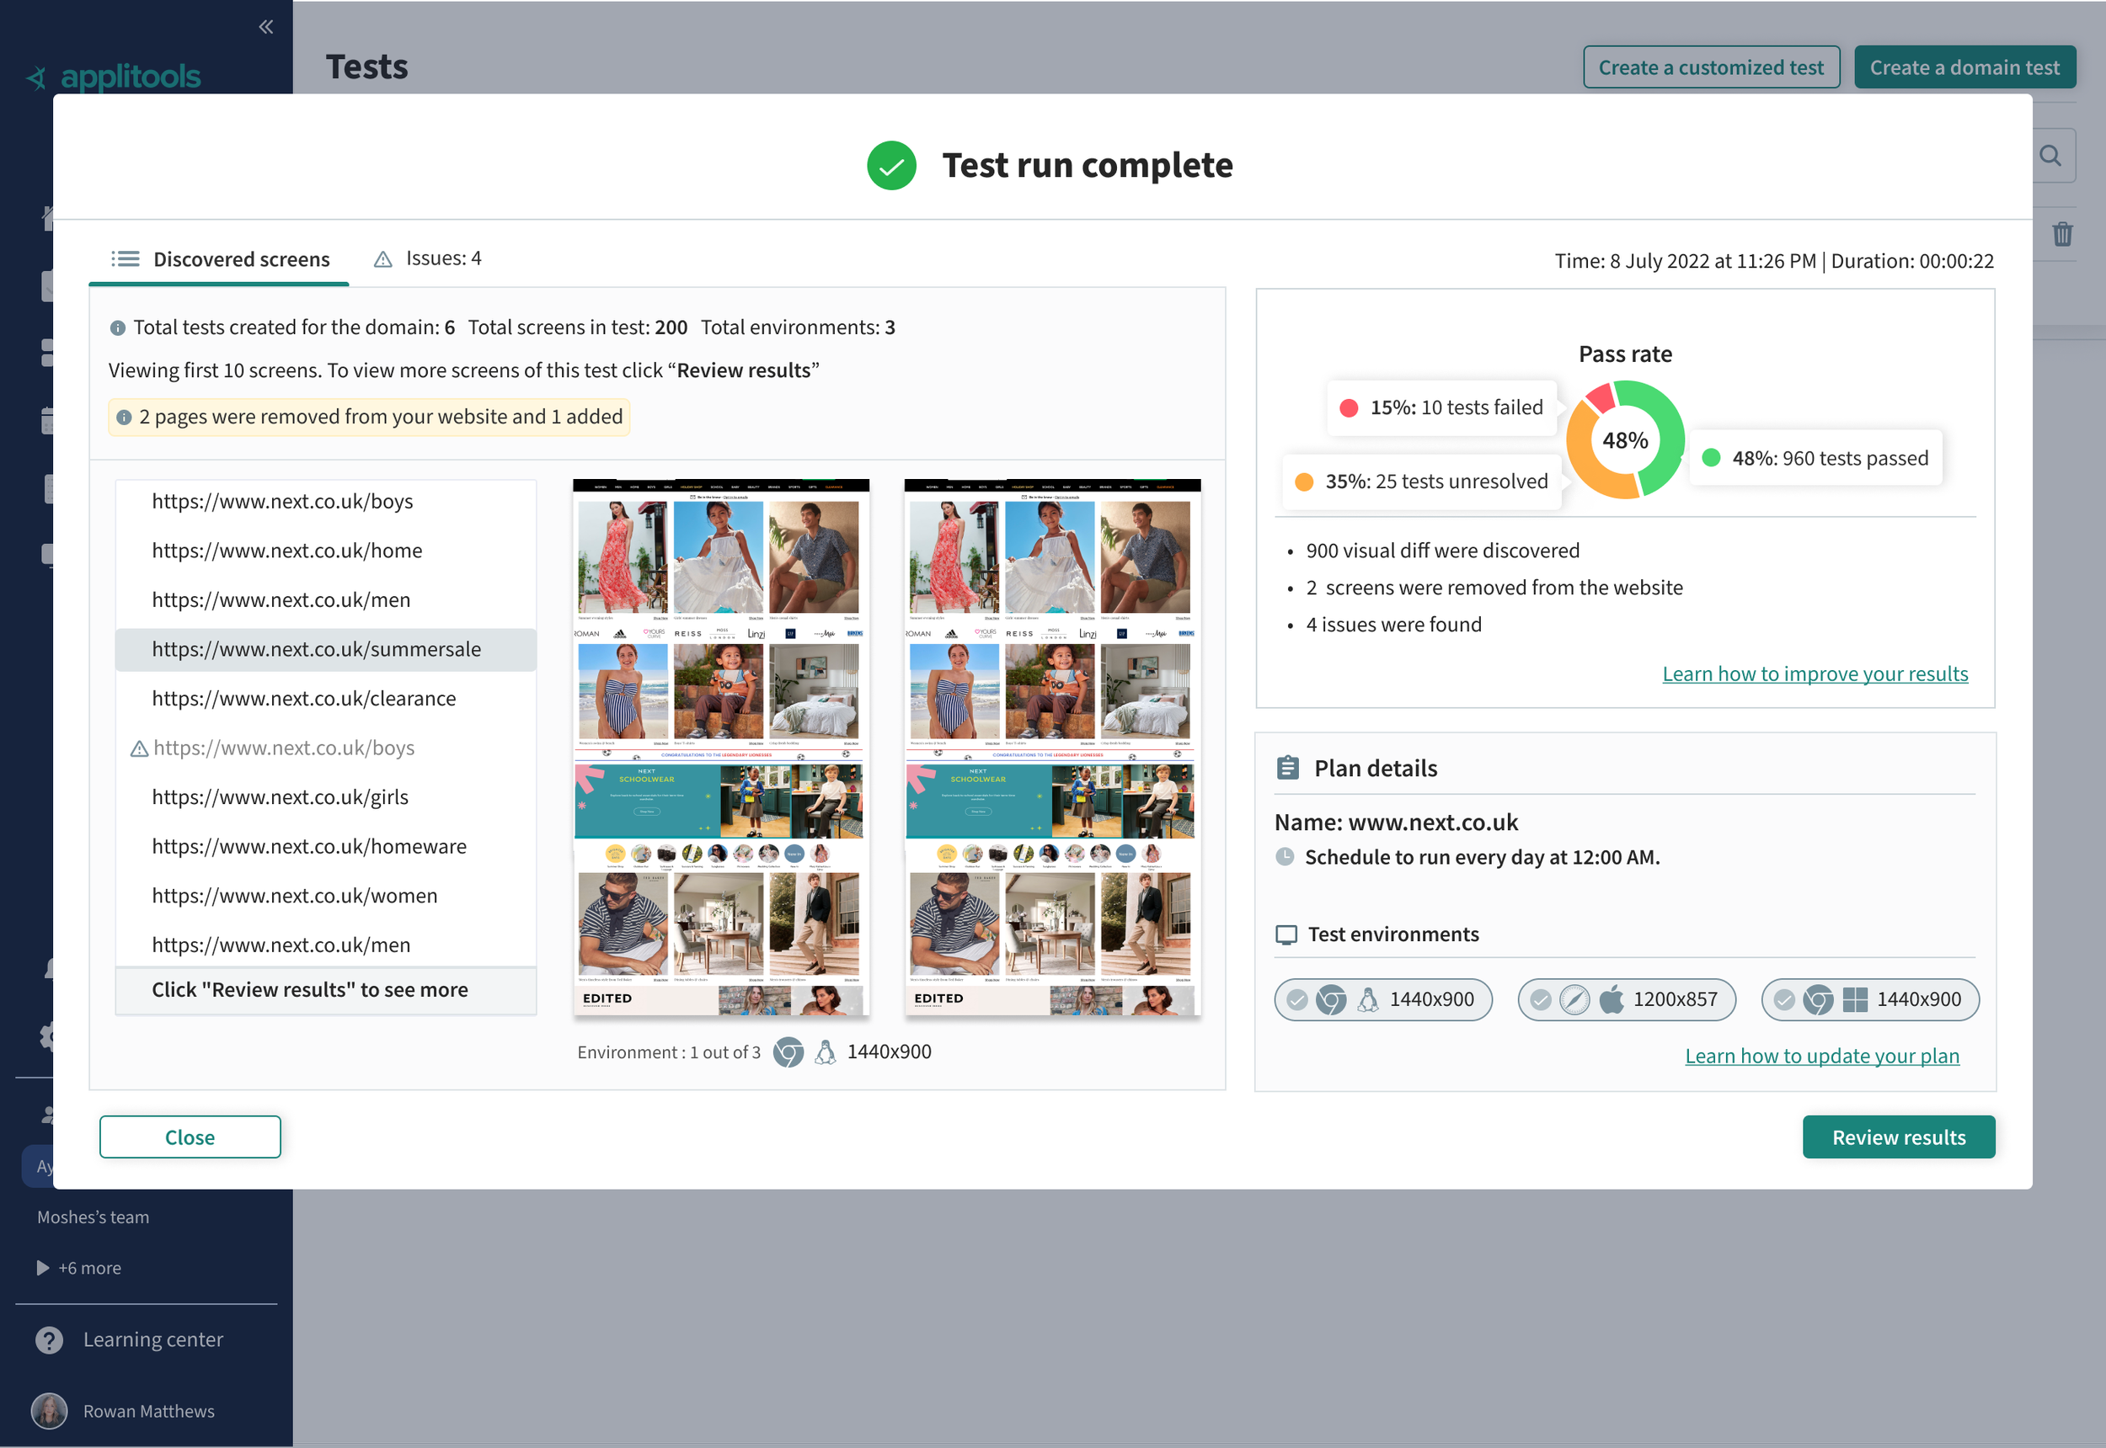Click the Close button
2106x1448 pixels.
pyautogui.click(x=190, y=1137)
